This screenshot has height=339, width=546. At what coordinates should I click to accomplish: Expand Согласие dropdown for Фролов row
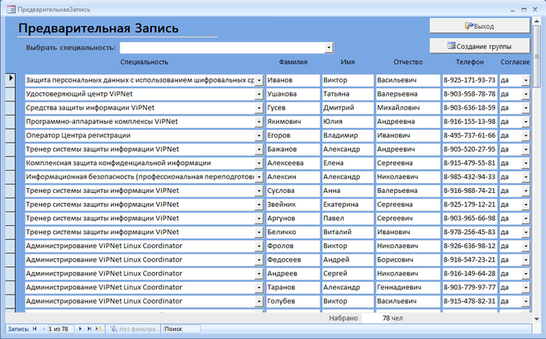[x=525, y=247]
